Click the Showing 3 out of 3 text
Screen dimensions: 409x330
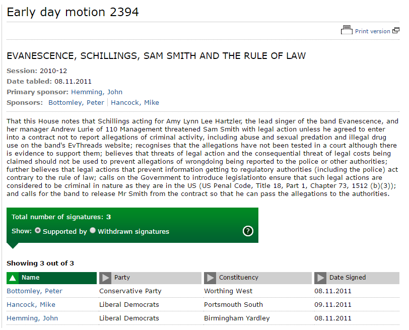click(x=40, y=263)
